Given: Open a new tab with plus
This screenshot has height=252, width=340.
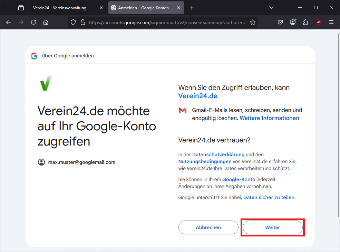Looking at the screenshot, I should pyautogui.click(x=192, y=8).
